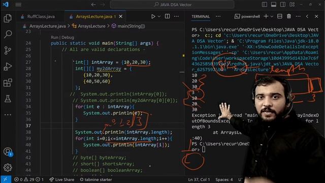The height and width of the screenshot is (183, 325).
Task: Toggle the bottom panel layout
Action: pyautogui.click(x=273, y=5)
